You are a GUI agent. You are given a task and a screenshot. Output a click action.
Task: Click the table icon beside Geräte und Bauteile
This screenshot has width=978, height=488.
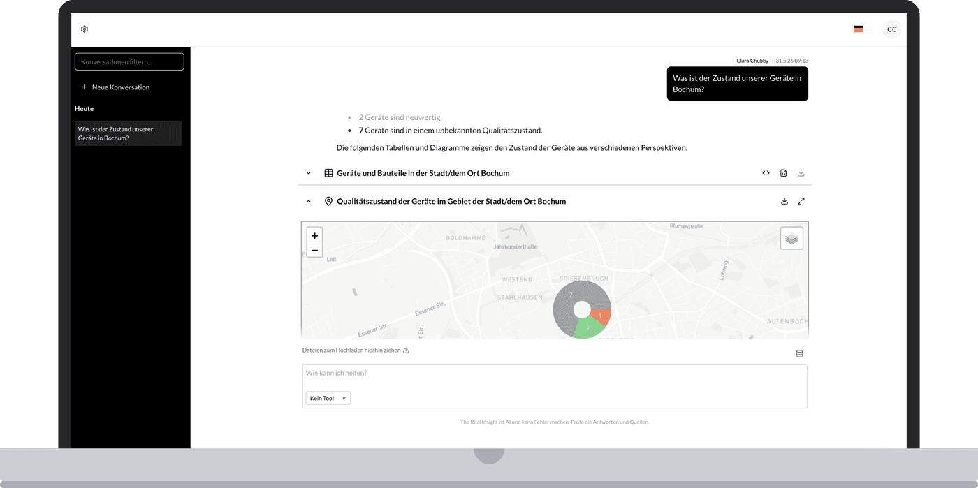coord(328,173)
